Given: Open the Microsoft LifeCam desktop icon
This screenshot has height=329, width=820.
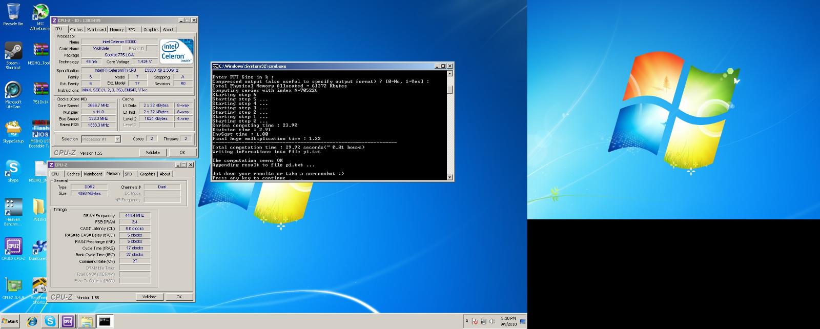Looking at the screenshot, I should pyautogui.click(x=13, y=95).
